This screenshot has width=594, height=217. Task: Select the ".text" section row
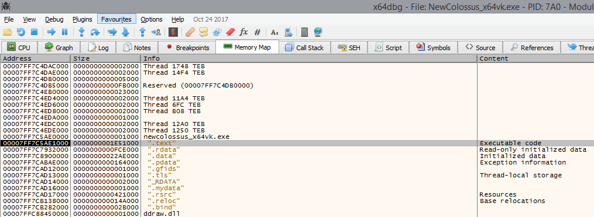pyautogui.click(x=297, y=143)
